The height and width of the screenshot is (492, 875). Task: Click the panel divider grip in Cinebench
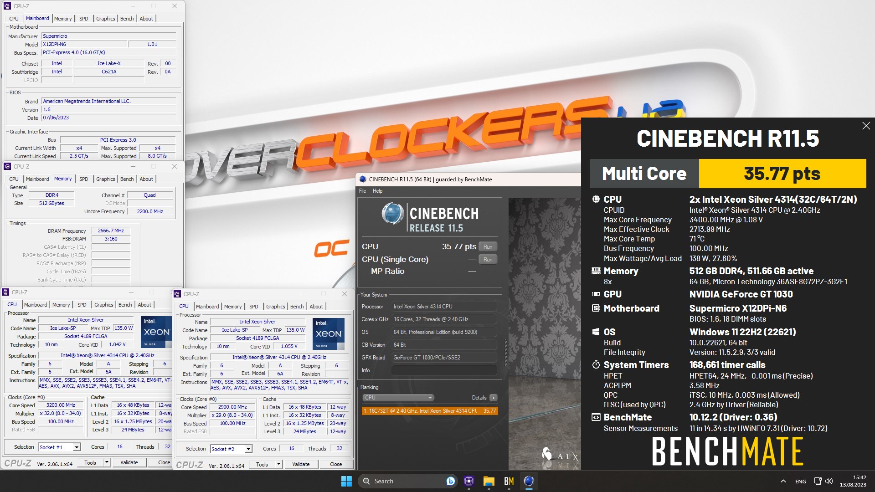(505, 353)
